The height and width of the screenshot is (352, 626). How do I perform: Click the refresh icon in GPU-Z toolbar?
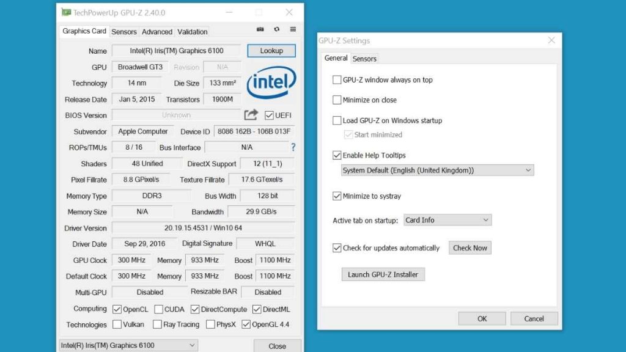pyautogui.click(x=277, y=29)
